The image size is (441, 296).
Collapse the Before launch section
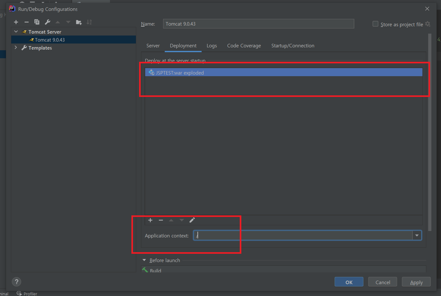tap(144, 260)
